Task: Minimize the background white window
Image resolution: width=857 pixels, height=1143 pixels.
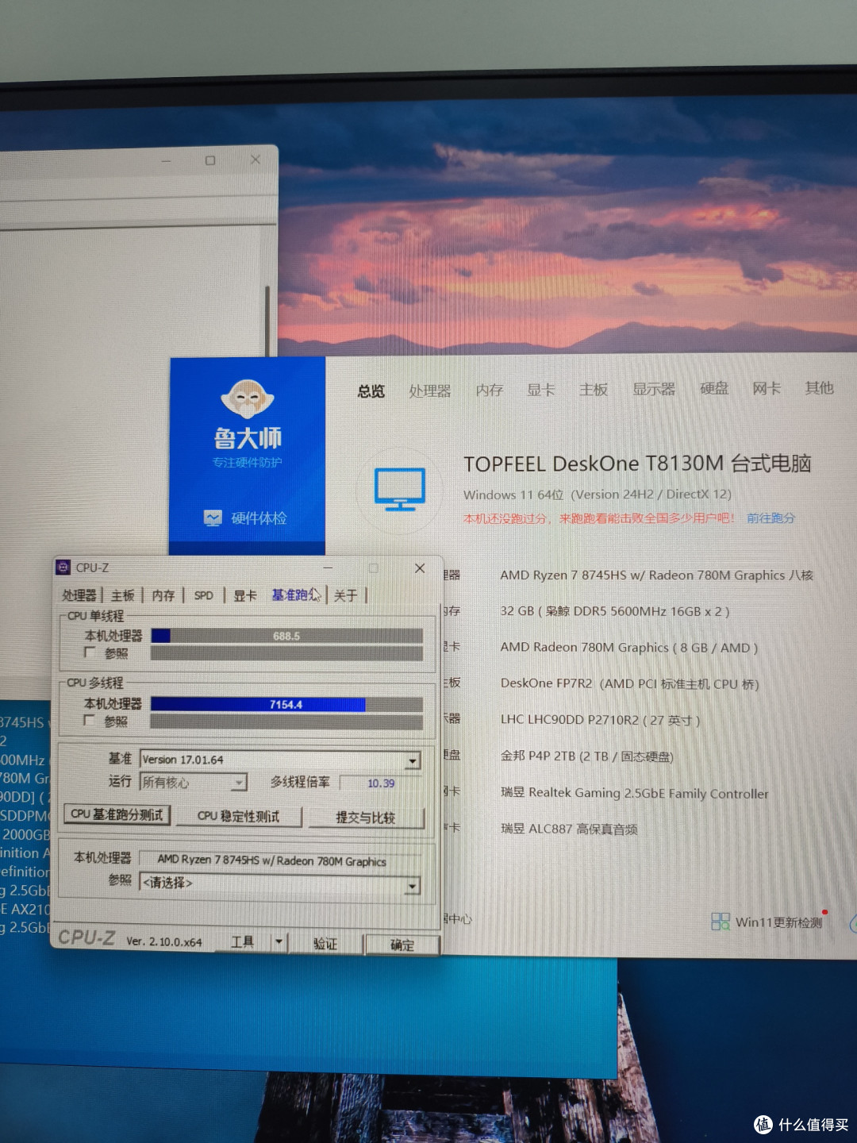Action: coord(166,161)
